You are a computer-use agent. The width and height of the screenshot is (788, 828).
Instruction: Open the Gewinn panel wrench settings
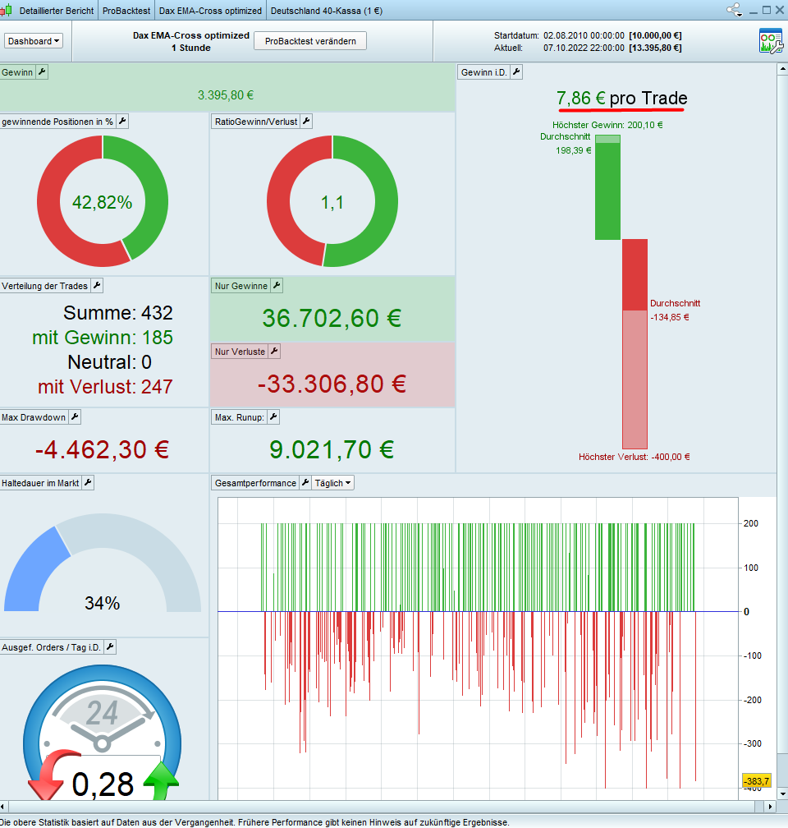[42, 71]
